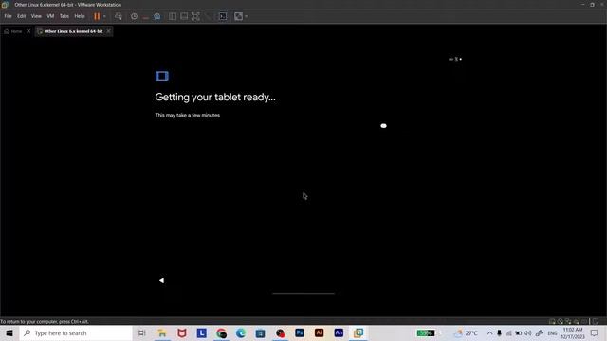
Task: Expand the stretch guest dropdown arrow
Action: 247,16
